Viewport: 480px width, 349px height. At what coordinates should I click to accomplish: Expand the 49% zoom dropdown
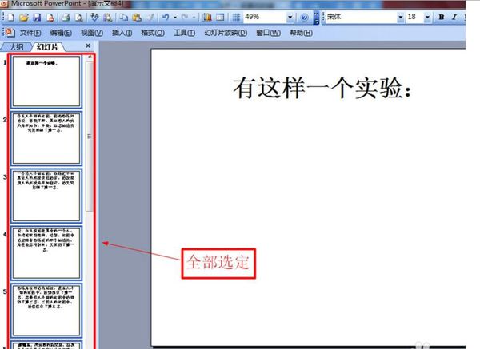tap(290, 17)
